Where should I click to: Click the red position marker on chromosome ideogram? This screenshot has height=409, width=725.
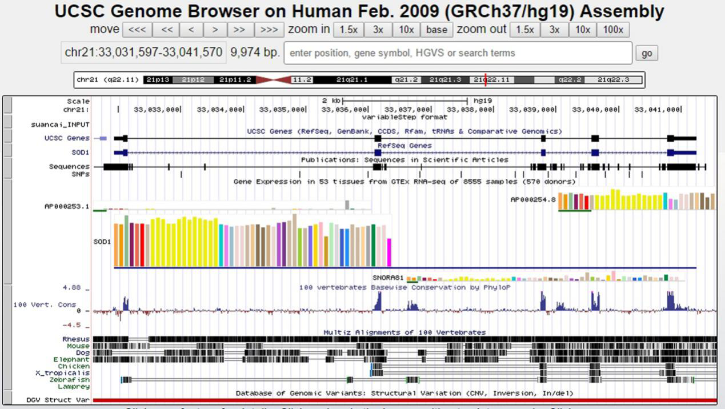tap(486, 80)
